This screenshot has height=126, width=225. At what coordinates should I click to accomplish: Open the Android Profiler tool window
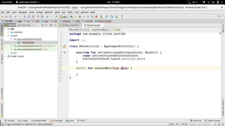pyautogui.click(x=39, y=121)
